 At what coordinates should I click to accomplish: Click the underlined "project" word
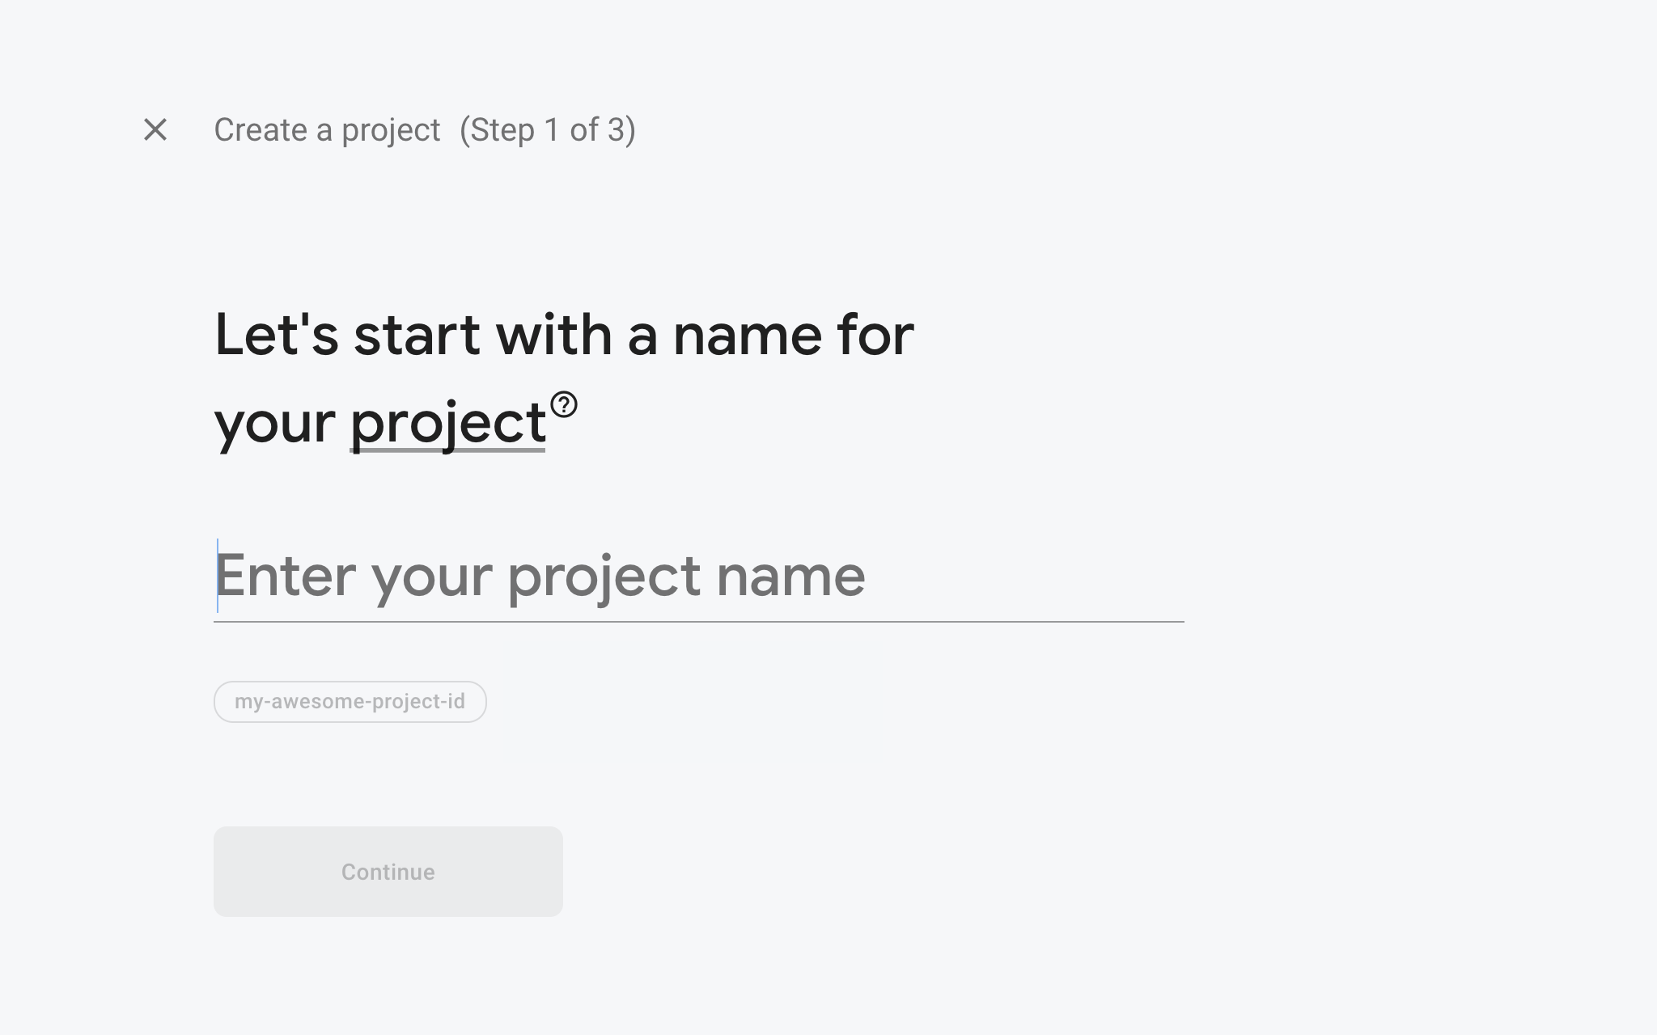447,422
